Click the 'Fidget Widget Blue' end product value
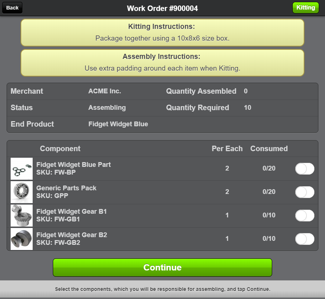 (118, 124)
